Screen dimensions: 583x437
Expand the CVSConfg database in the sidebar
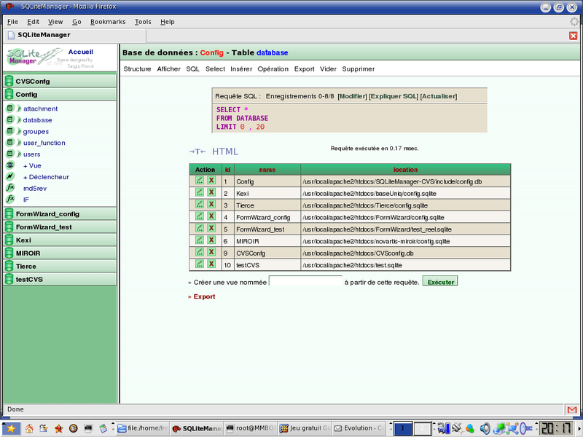(x=33, y=82)
